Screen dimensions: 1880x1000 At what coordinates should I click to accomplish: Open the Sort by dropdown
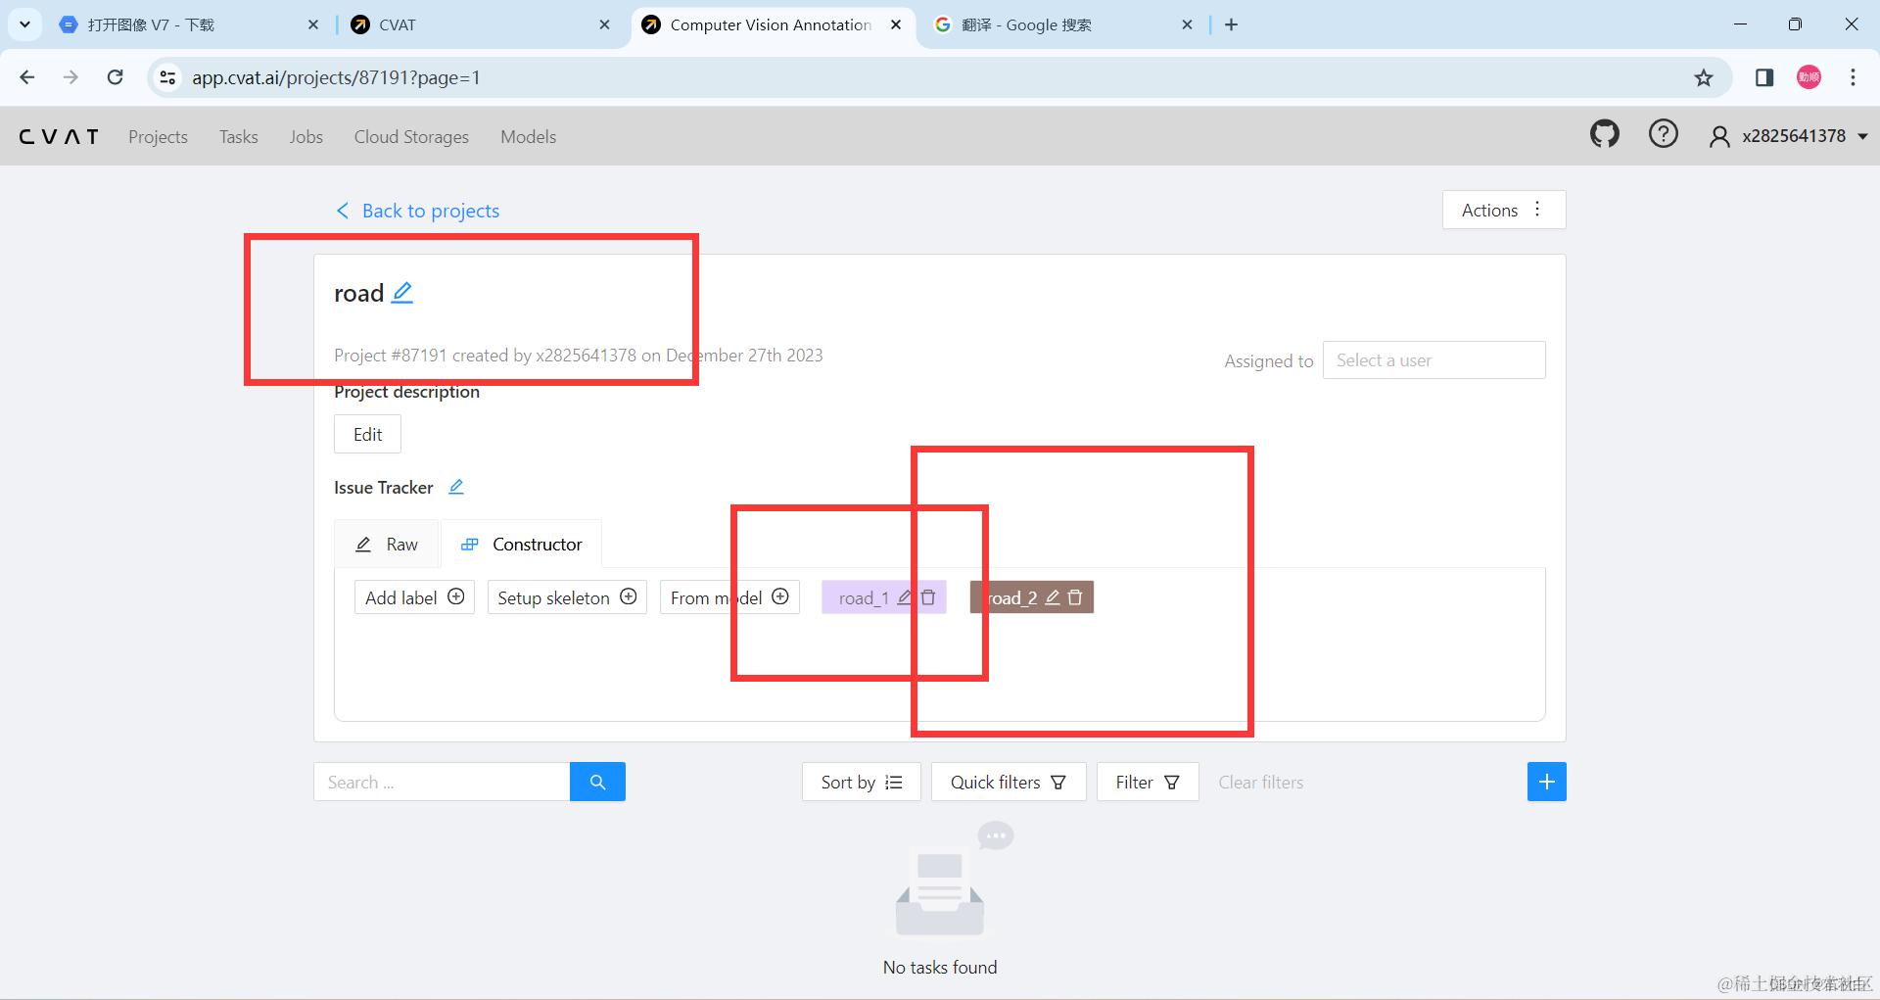tap(861, 782)
